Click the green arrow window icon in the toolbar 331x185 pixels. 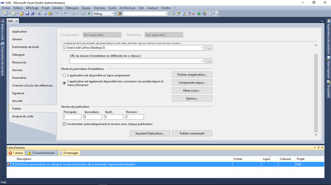[199, 14]
